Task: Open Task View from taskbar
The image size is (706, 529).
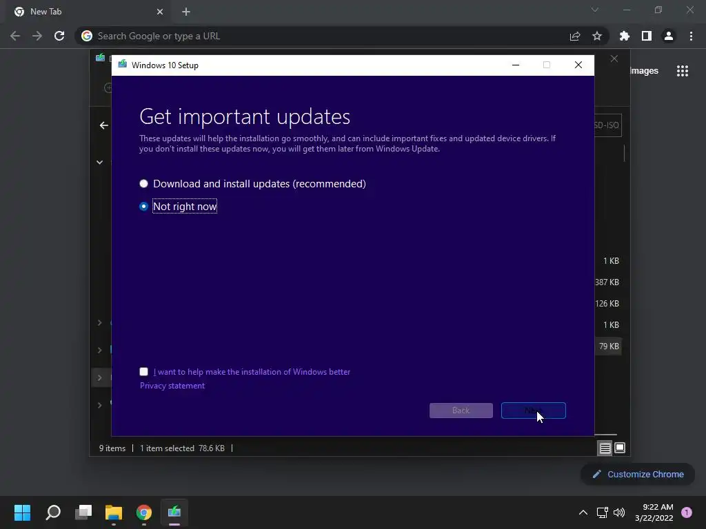Action: [83, 512]
